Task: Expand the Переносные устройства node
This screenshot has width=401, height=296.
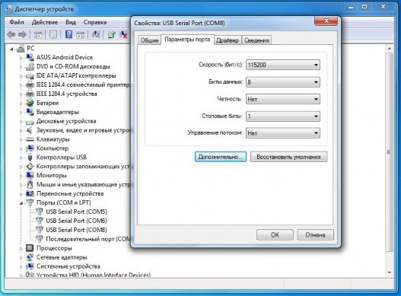Action: [21, 194]
